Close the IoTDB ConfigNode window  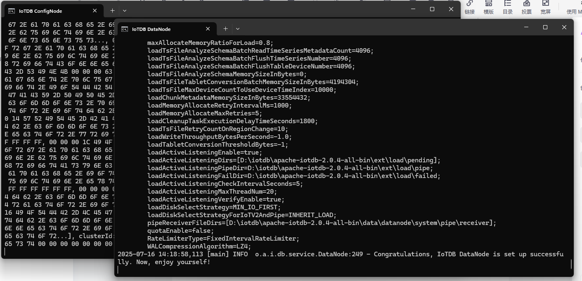pos(451,9)
